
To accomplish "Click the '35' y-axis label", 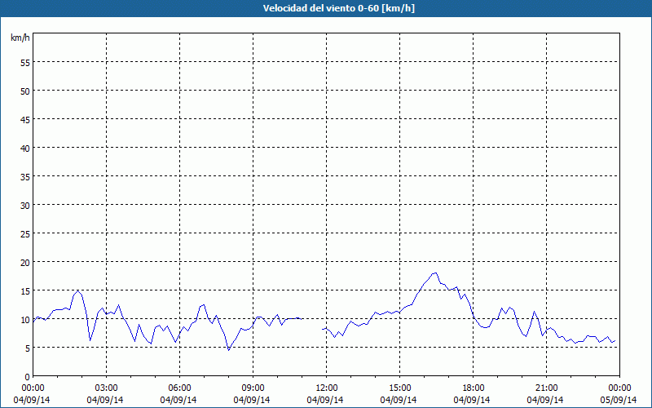I will click(x=25, y=177).
